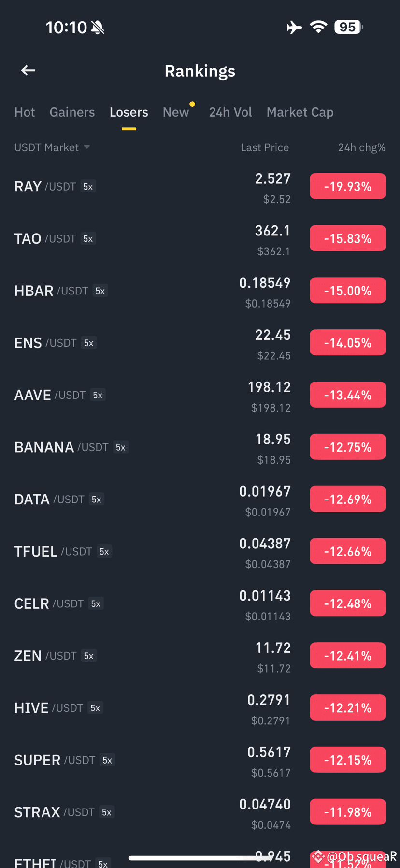This screenshot has width=400, height=868.
Task: Tap the home indicator bar
Action: coord(200,858)
